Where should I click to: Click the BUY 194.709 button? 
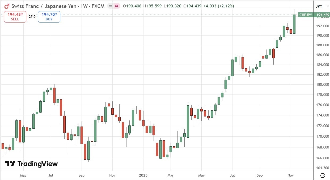(49, 16)
